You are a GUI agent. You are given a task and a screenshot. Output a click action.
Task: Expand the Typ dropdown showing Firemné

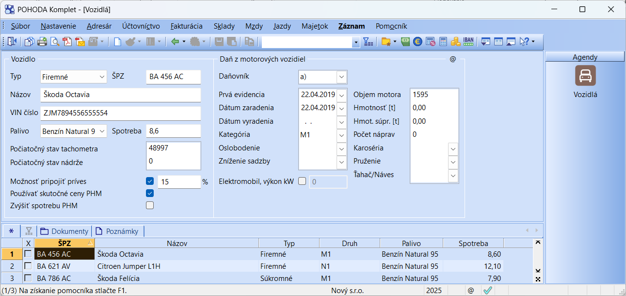pos(102,77)
